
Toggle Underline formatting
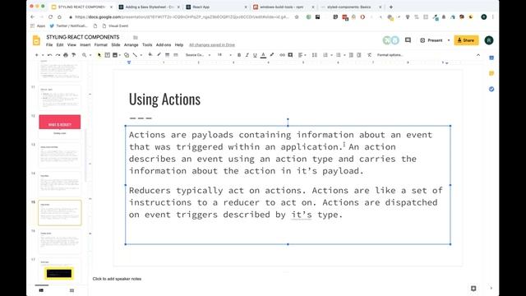tap(255, 55)
